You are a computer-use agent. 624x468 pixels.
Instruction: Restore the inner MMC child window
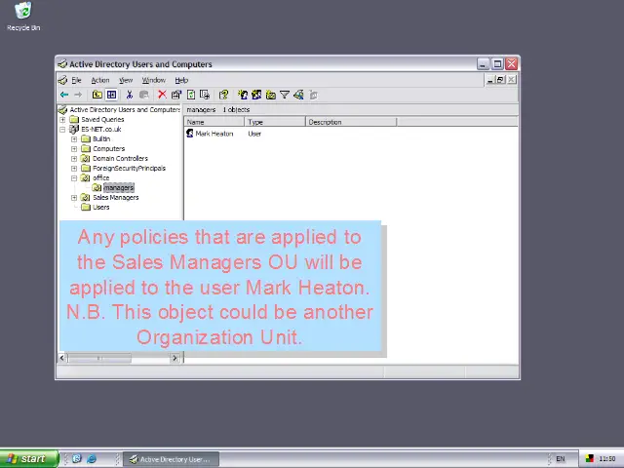[500, 80]
